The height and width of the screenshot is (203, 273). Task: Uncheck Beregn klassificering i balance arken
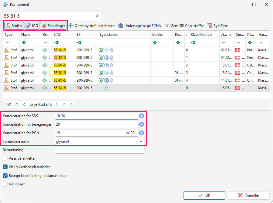point(5,176)
